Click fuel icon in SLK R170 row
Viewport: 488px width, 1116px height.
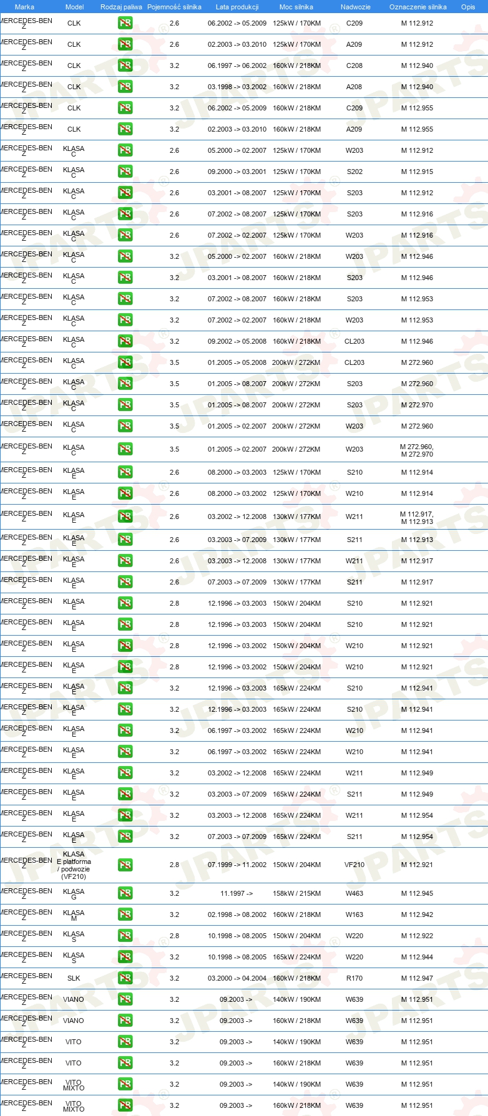pyautogui.click(x=125, y=978)
